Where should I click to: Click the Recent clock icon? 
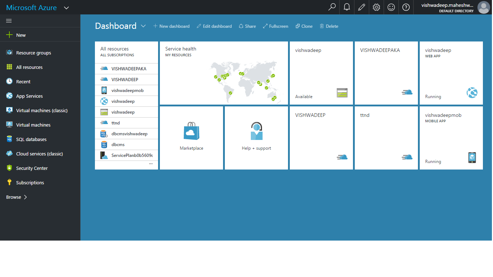tap(9, 82)
